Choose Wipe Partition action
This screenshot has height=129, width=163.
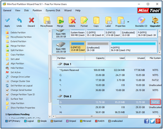(17, 103)
